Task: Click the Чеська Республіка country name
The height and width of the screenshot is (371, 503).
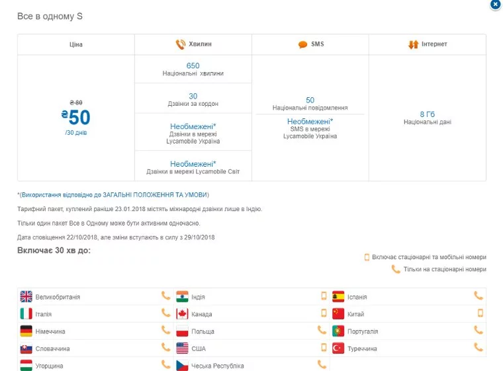Action: [218, 366]
